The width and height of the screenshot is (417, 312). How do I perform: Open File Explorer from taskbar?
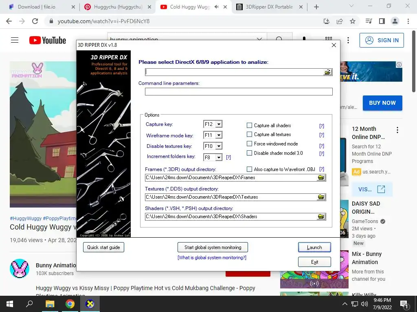(x=50, y=304)
